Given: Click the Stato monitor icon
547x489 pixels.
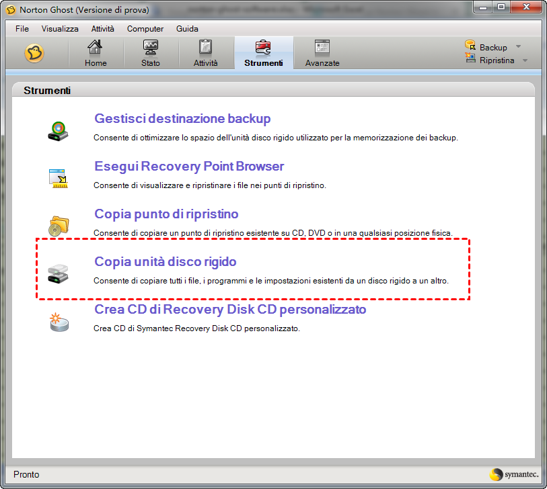Looking at the screenshot, I should point(150,47).
